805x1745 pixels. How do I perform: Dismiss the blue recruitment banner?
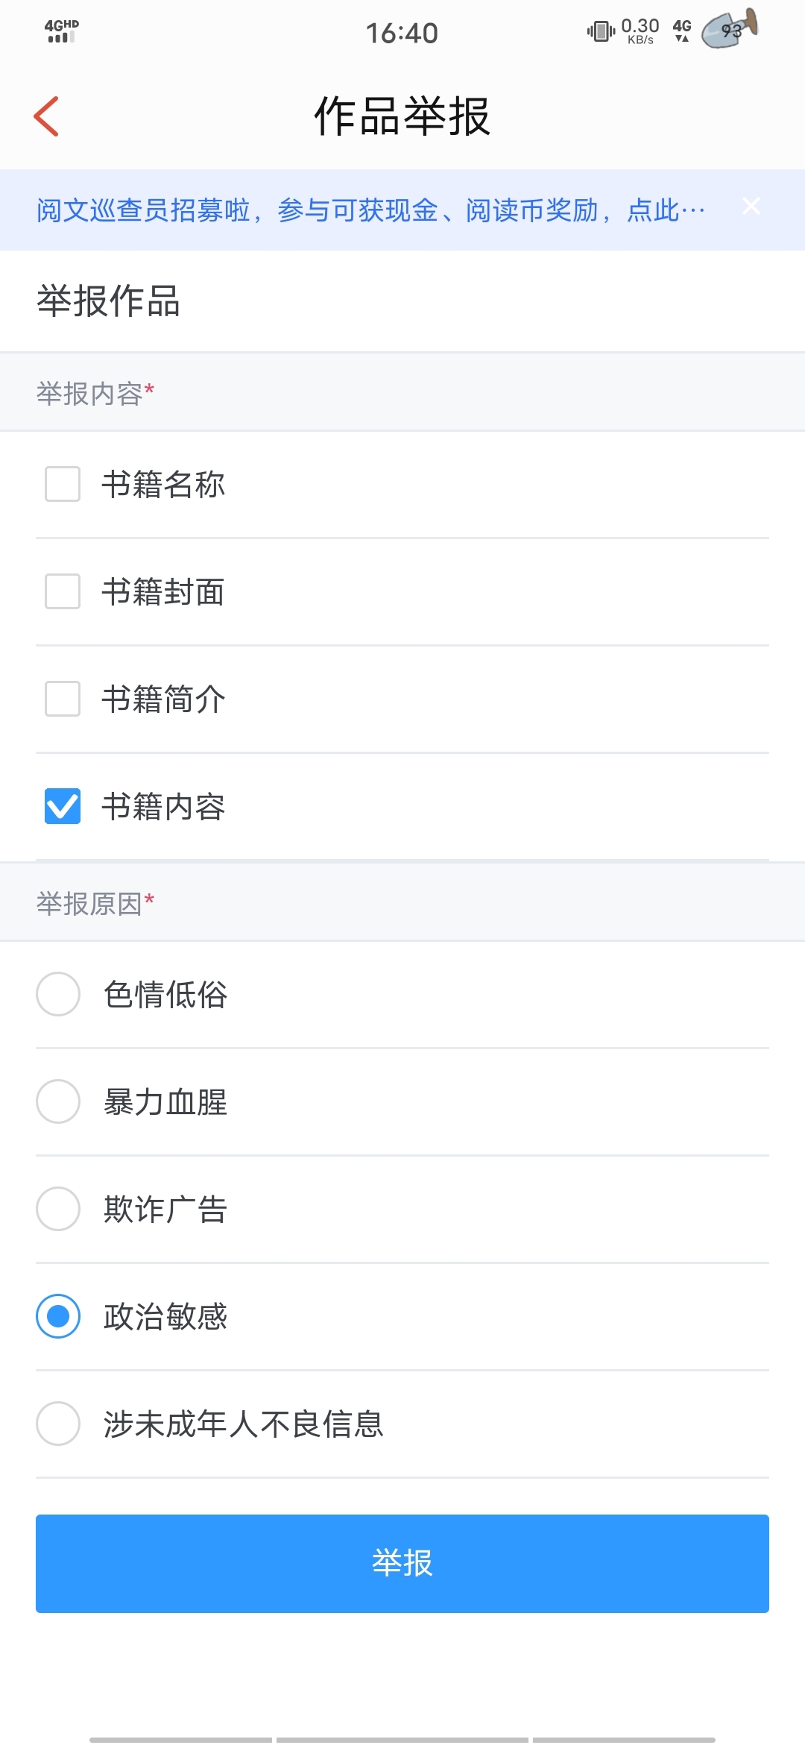coord(751,207)
